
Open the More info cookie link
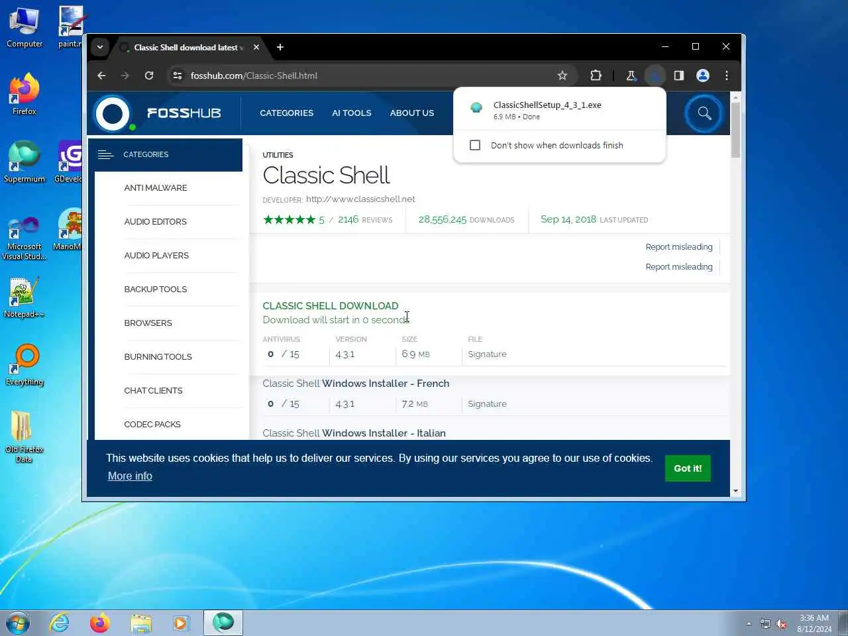click(x=130, y=476)
